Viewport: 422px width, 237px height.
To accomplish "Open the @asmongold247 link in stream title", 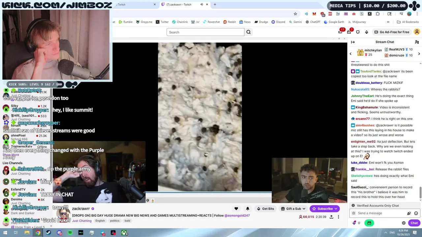I will point(237,216).
